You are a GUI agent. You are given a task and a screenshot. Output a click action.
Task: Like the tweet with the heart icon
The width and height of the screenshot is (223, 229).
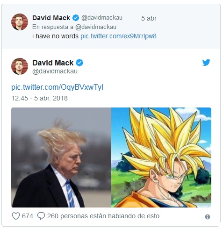click(16, 216)
